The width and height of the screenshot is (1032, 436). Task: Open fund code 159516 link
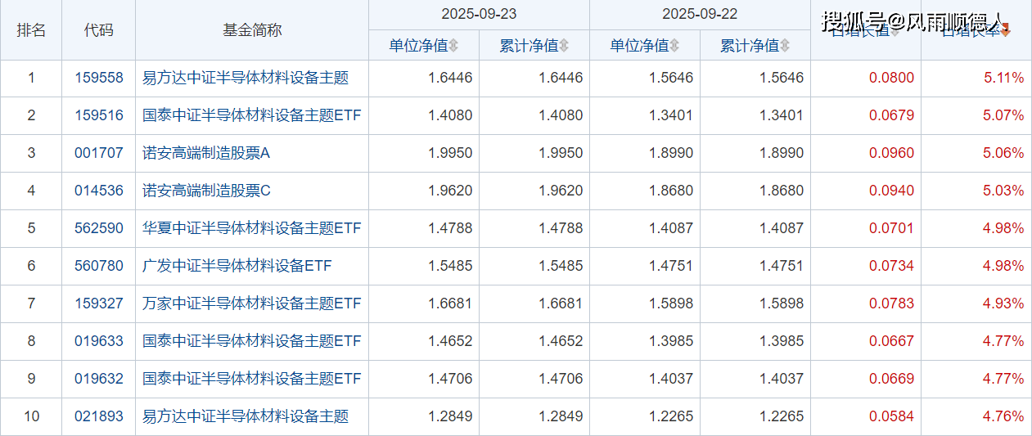pyautogui.click(x=99, y=115)
